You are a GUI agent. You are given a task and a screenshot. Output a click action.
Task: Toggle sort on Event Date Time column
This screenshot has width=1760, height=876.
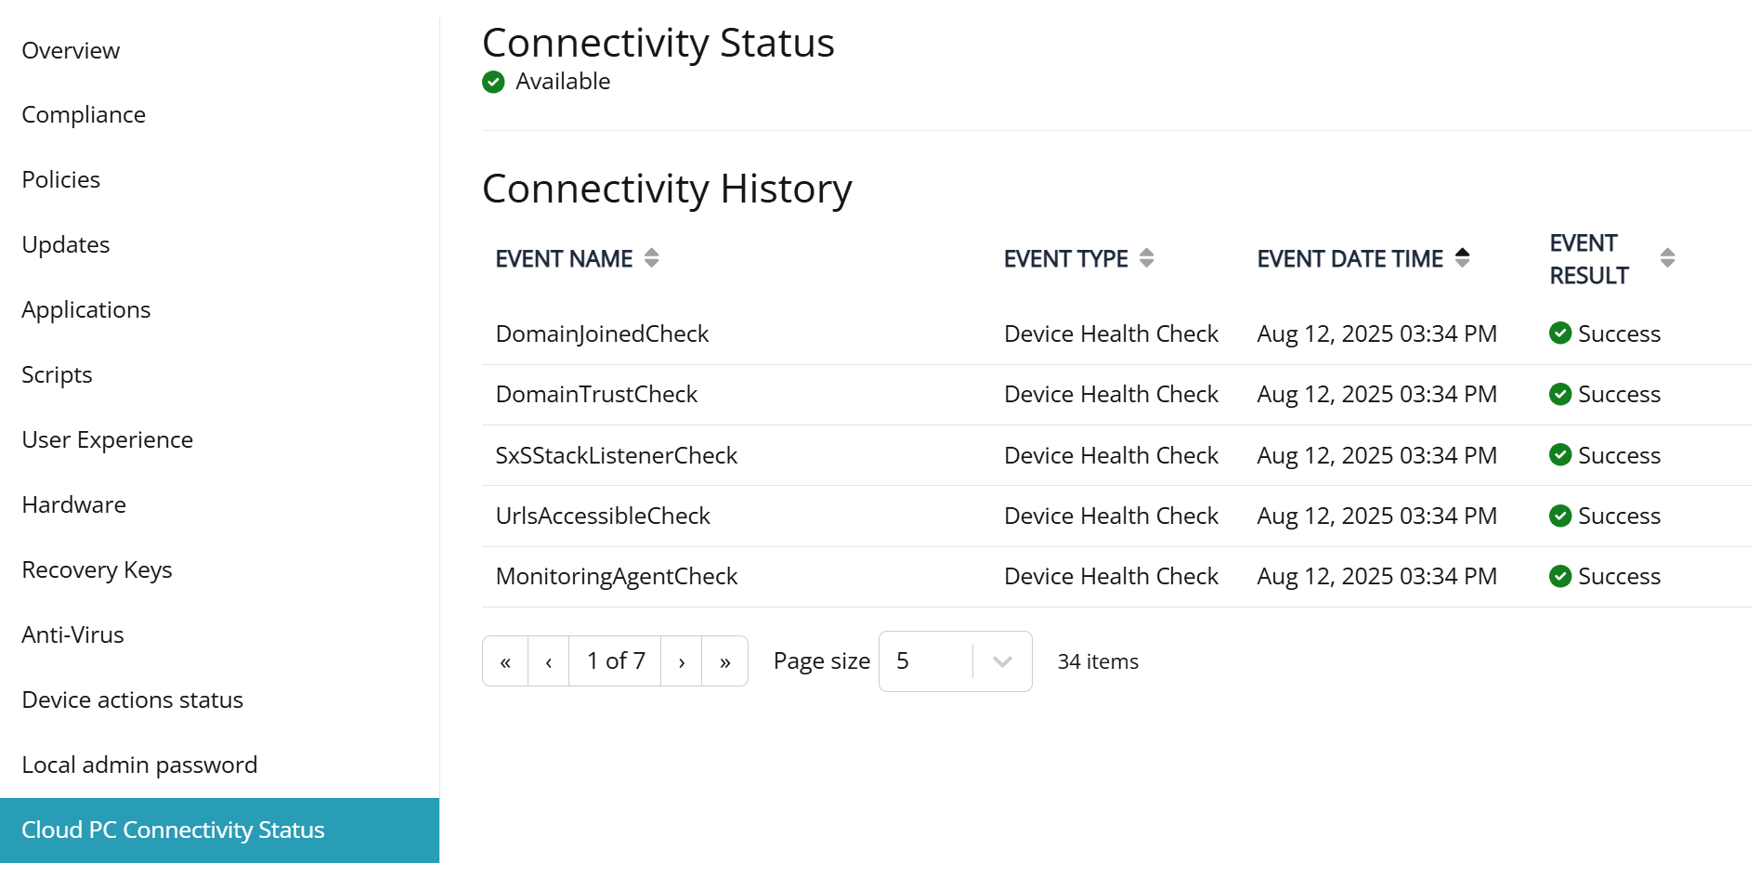pos(1462,258)
